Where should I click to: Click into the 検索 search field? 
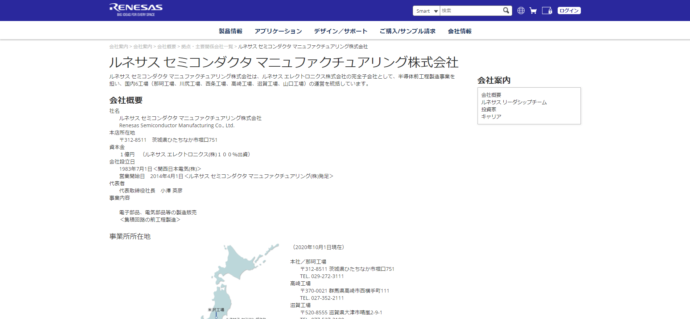[x=470, y=11]
